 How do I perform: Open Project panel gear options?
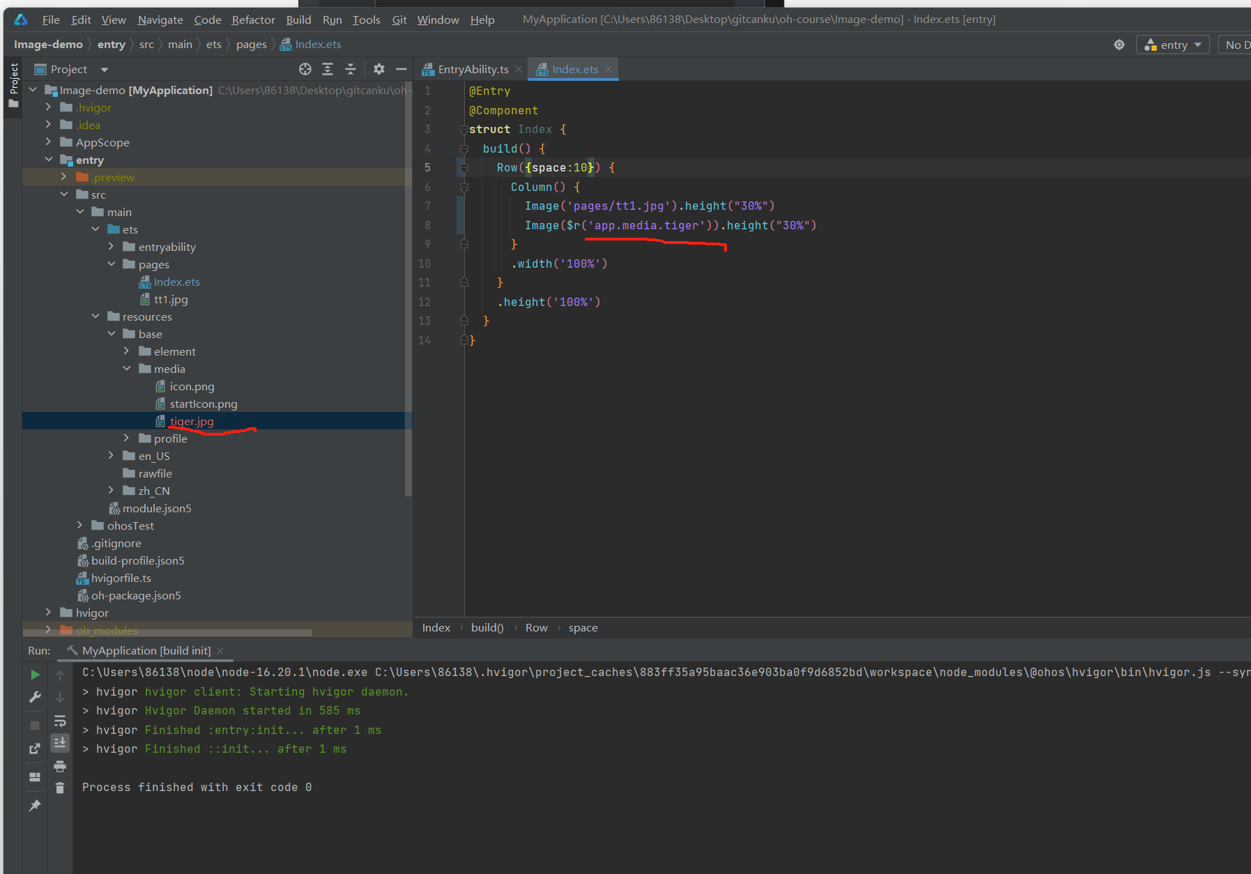click(x=378, y=69)
